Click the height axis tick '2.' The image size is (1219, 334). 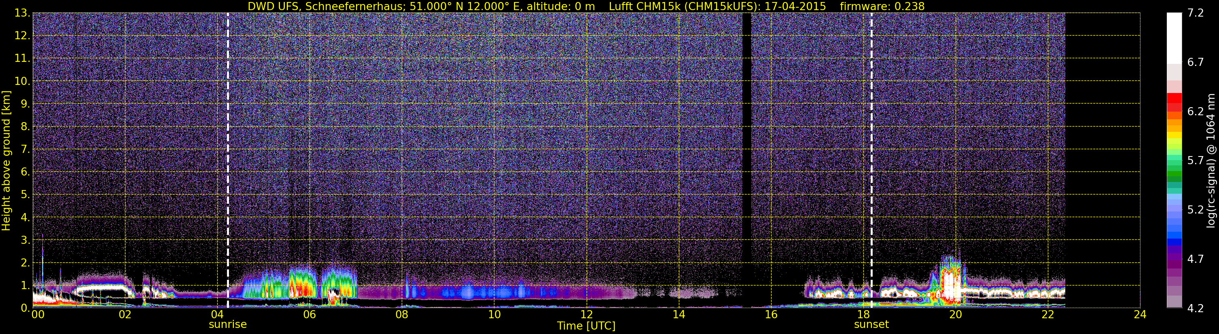(x=25, y=262)
